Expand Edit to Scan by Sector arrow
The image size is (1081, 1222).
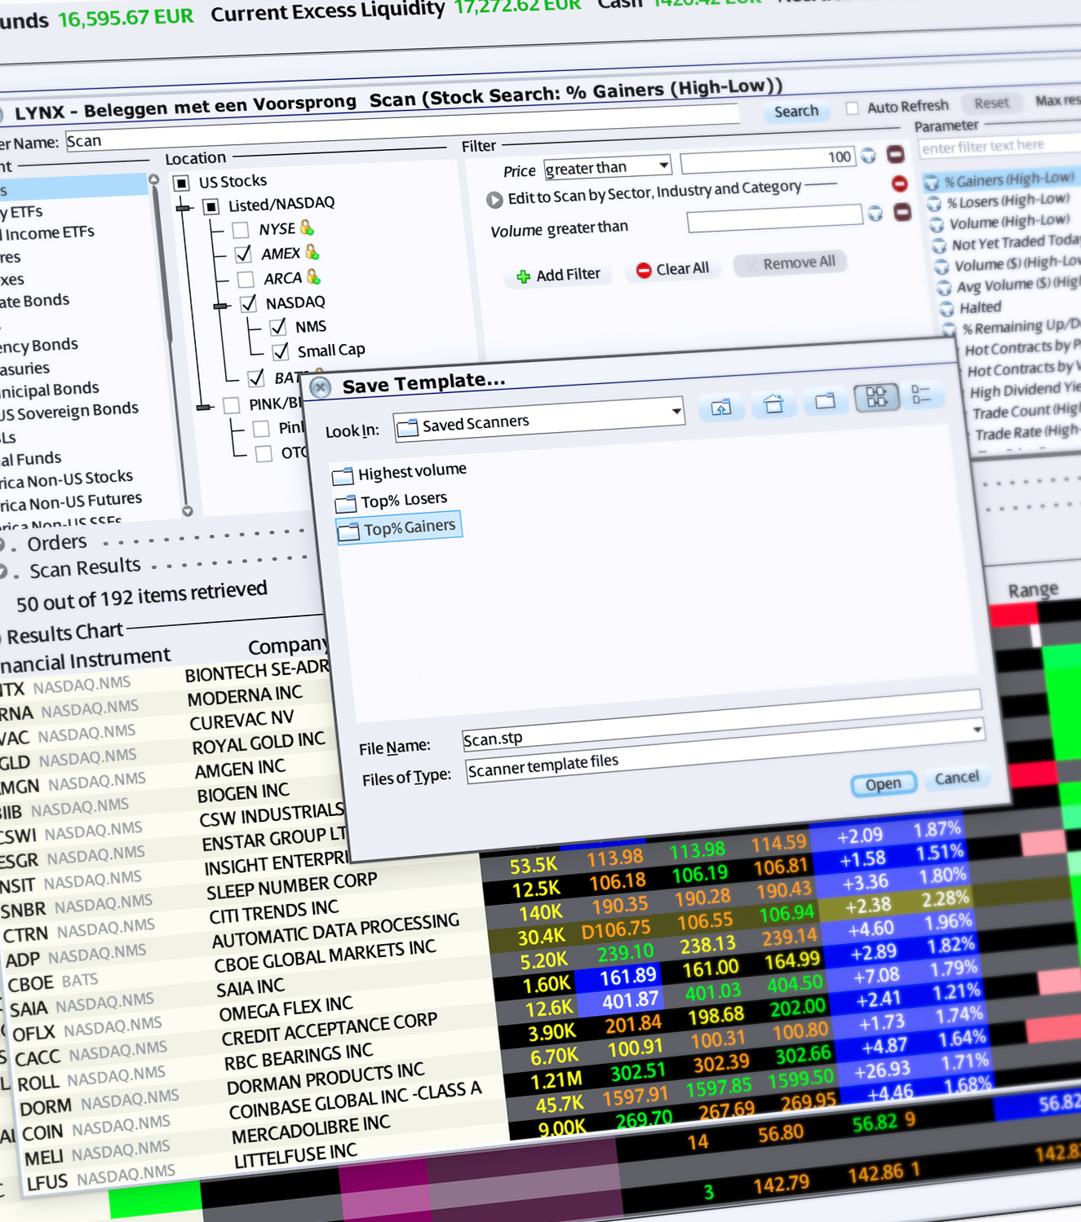pos(494,199)
